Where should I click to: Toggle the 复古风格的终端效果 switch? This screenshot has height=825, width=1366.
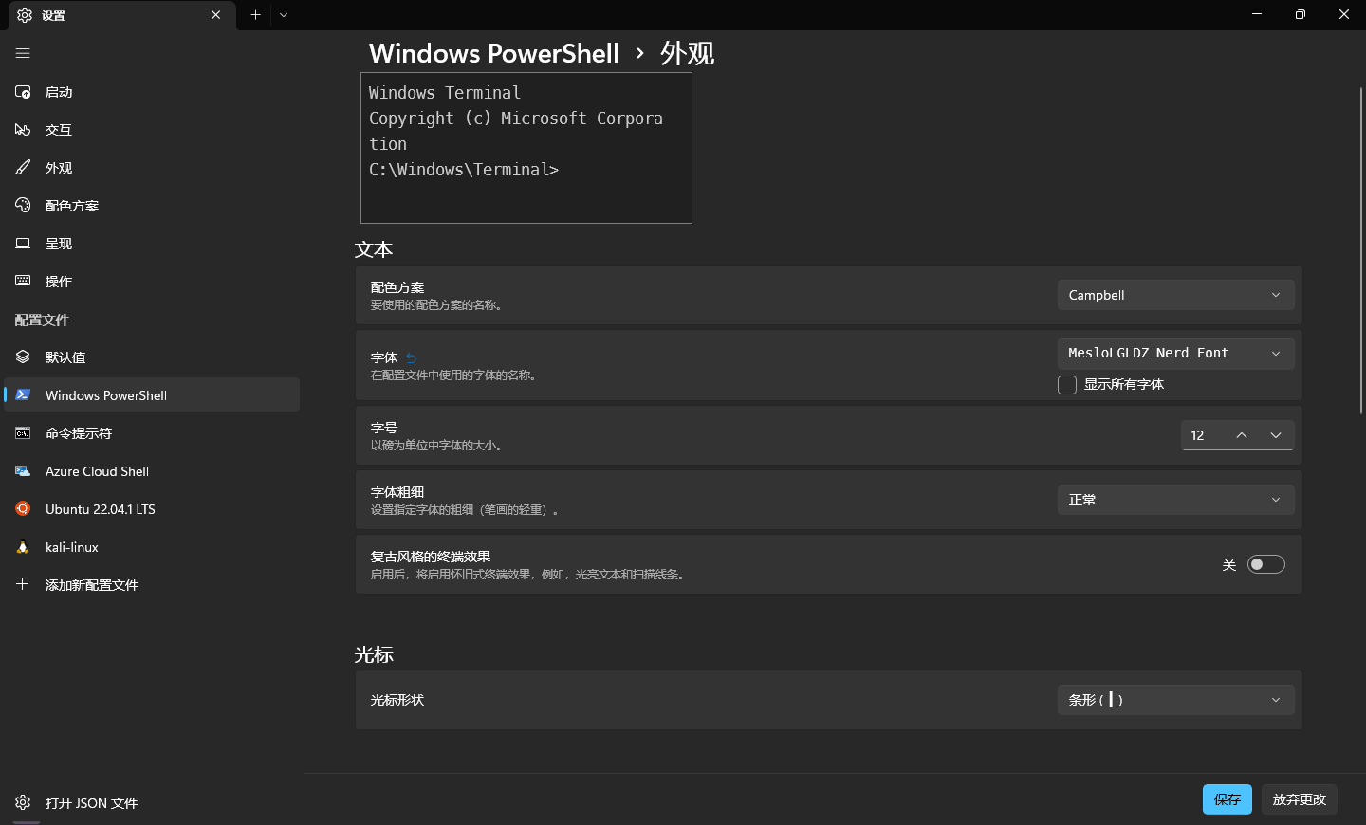coord(1265,564)
